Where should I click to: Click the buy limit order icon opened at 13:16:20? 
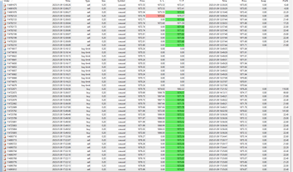[5, 71]
